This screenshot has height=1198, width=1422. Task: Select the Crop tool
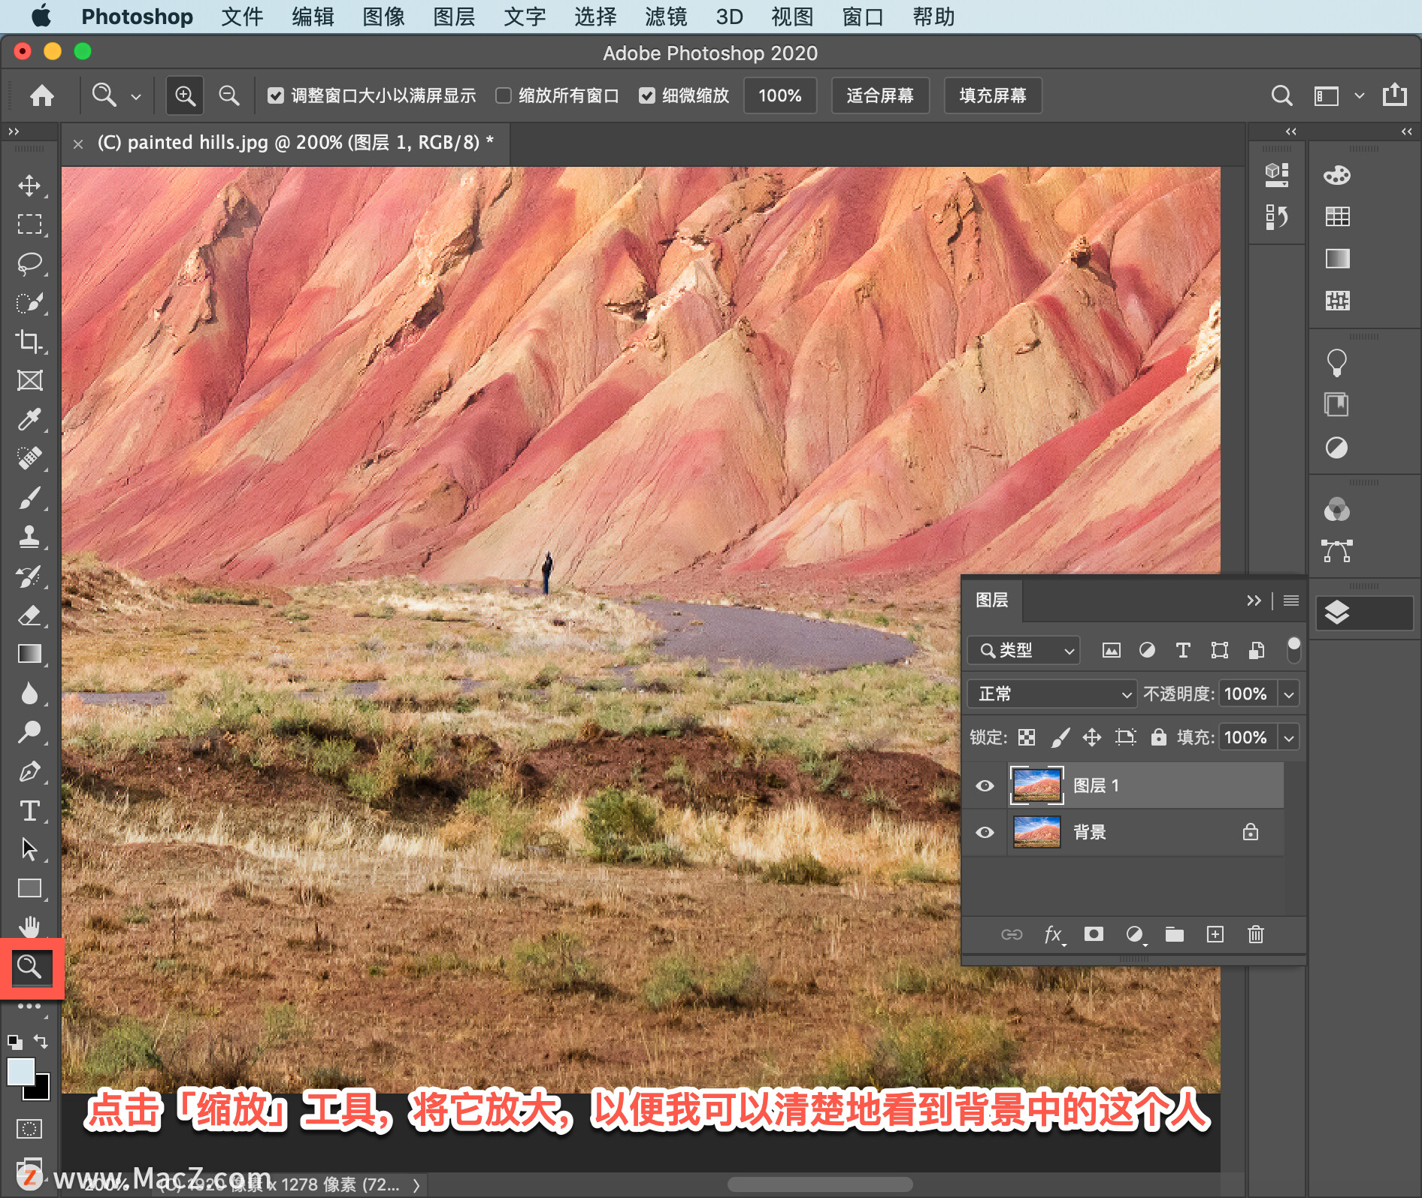pos(29,341)
